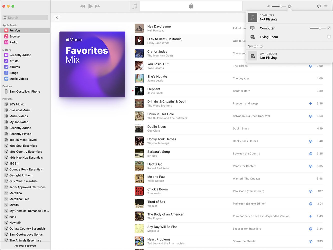Screen dimensions: 333x250
Task: Open Browse in sidebar
Action: pyautogui.click(x=25, y=36)
